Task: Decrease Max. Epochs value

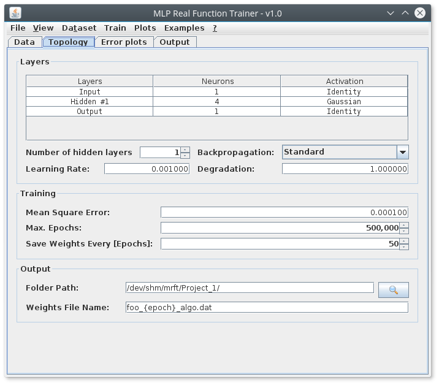Action: [403, 231]
